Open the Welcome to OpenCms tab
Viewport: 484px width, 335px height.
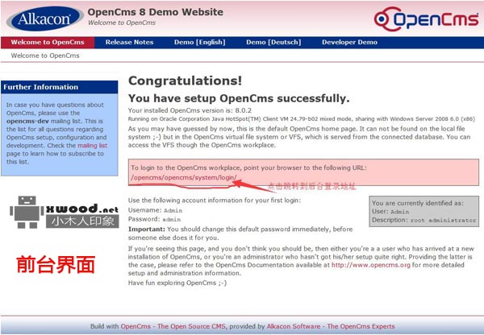coord(48,42)
